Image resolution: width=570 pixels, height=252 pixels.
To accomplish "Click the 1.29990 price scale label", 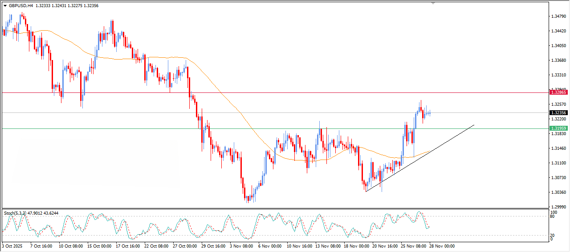I will tap(558, 207).
